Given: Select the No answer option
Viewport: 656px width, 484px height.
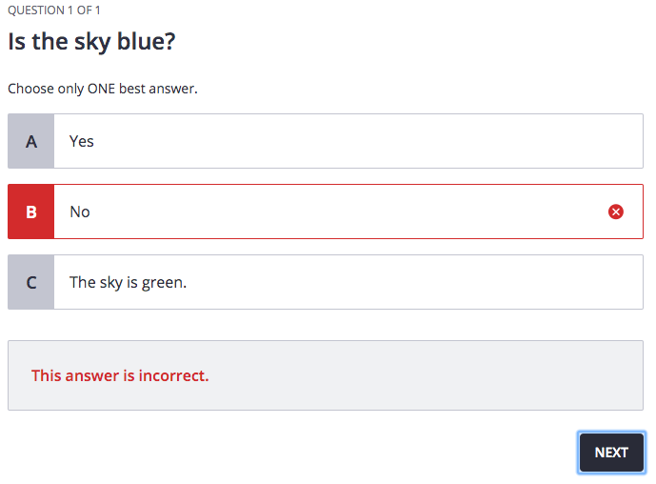Looking at the screenshot, I should click(326, 212).
